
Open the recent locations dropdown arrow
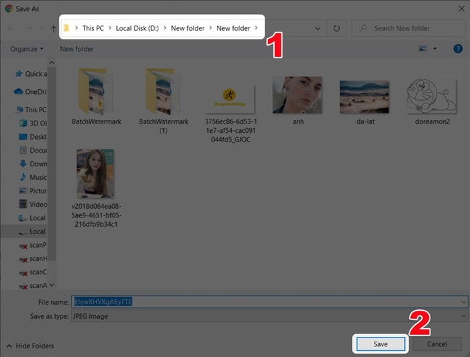42,28
